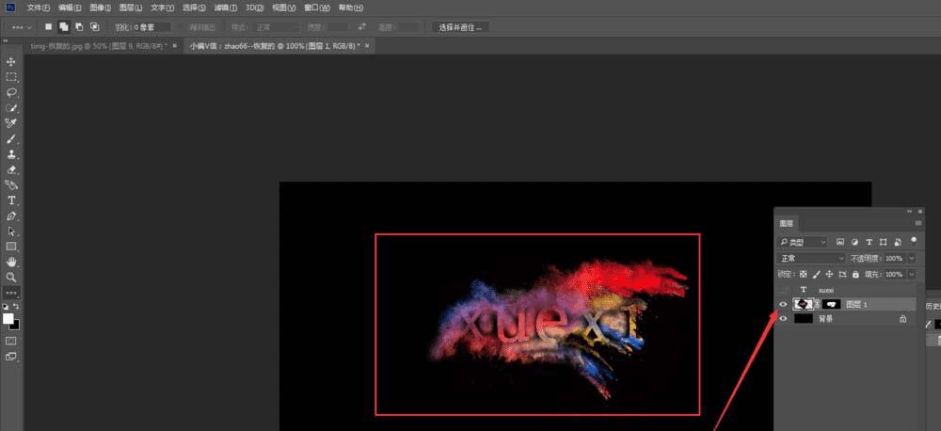Open the 帮助(H) menu
Screen dimensions: 941x431
(350, 8)
